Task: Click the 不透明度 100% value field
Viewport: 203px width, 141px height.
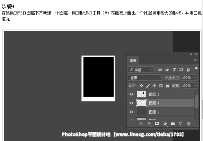Action: (187, 77)
